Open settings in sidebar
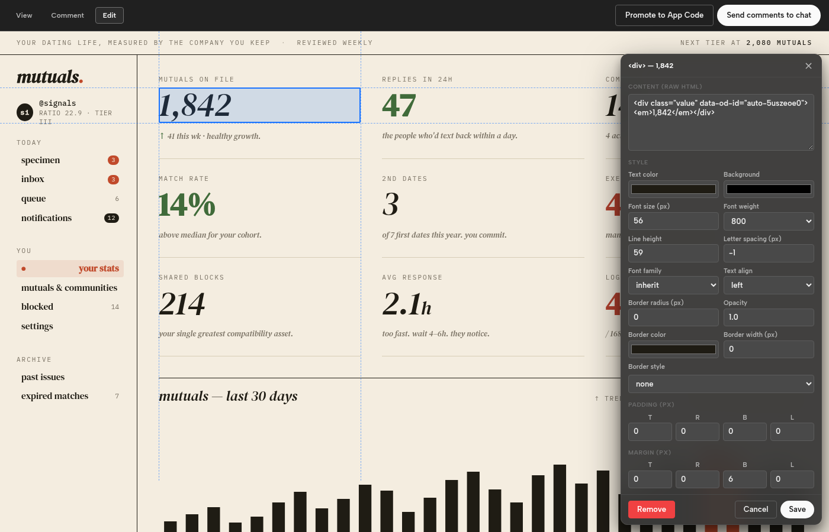The height and width of the screenshot is (532, 829). (x=70, y=326)
